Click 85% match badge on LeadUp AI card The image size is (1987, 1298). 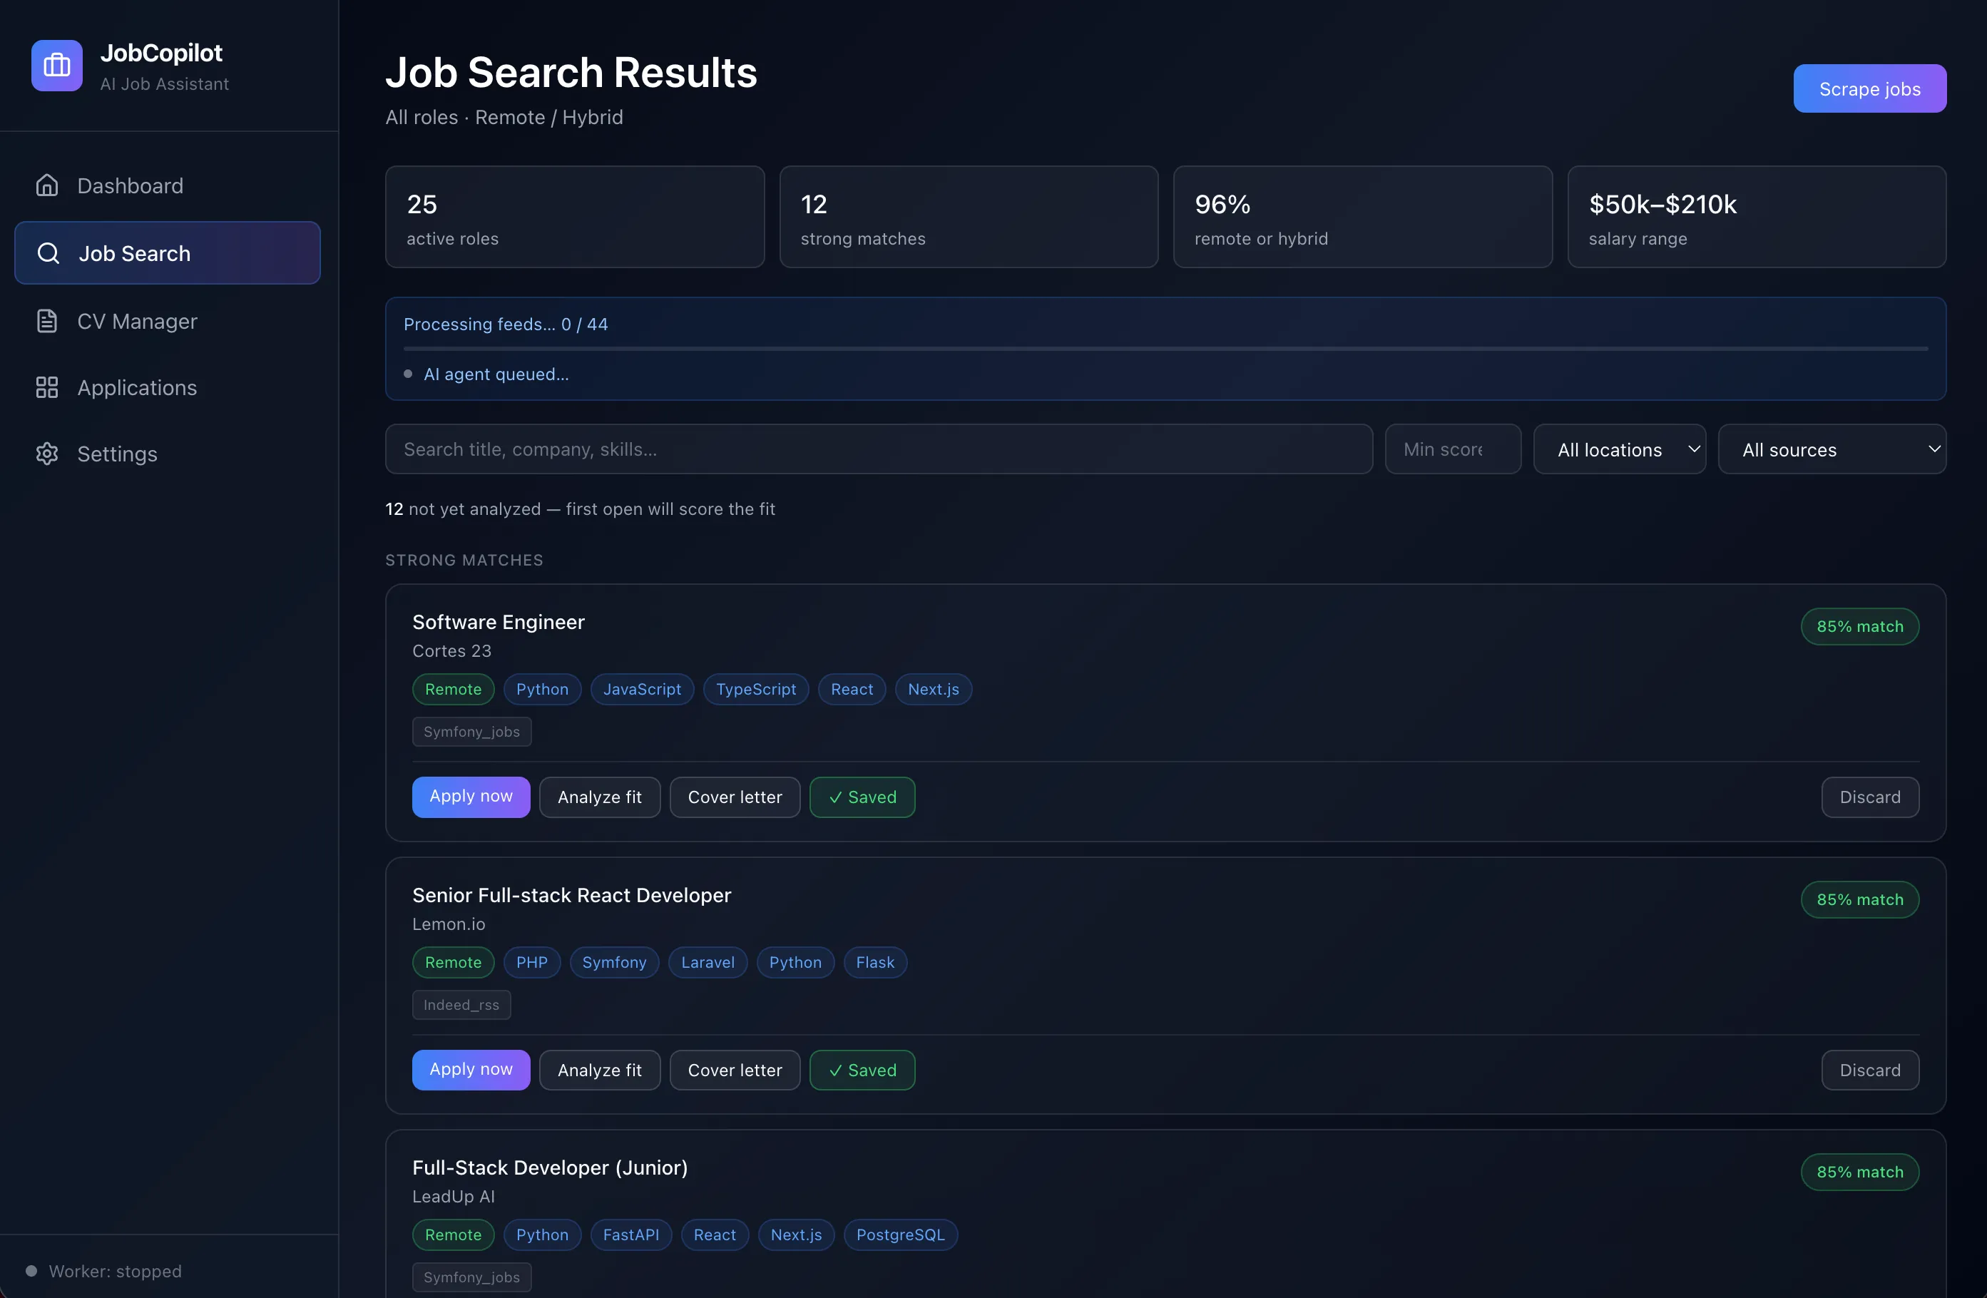pyautogui.click(x=1860, y=1172)
